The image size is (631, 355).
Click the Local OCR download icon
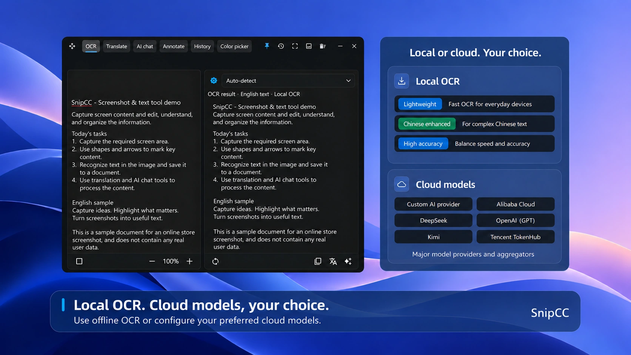pyautogui.click(x=402, y=81)
